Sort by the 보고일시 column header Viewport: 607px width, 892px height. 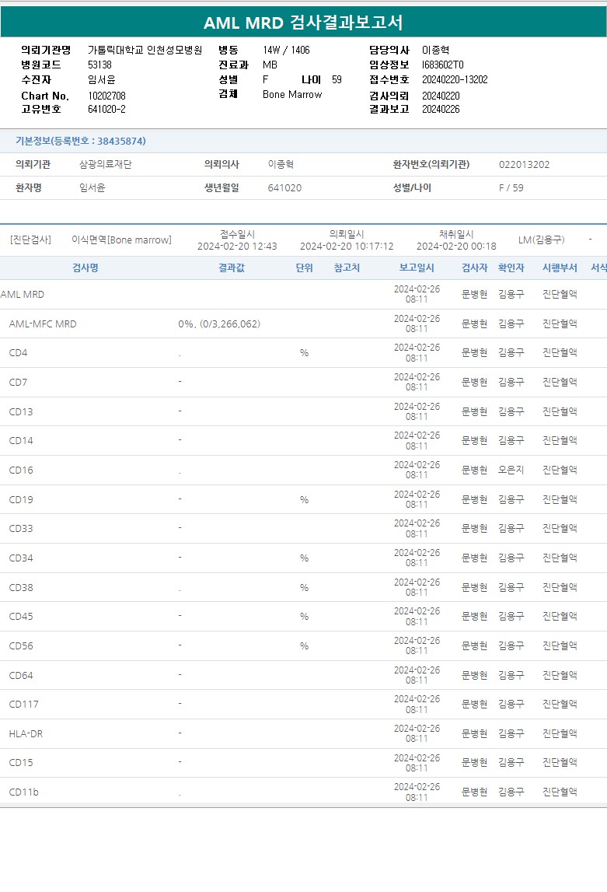(417, 268)
